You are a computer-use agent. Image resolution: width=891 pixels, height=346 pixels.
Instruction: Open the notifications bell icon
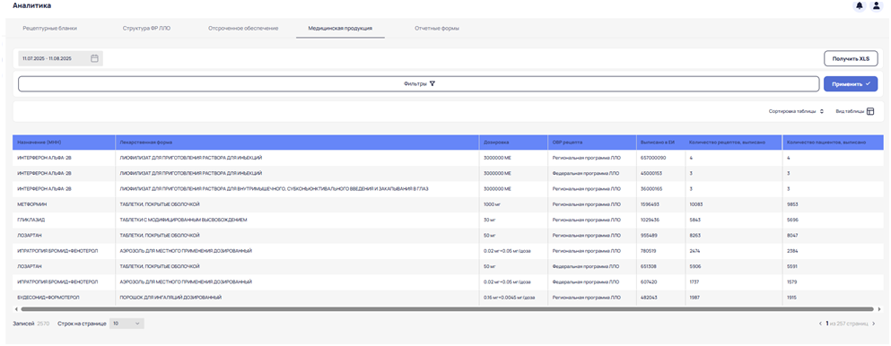point(860,5)
